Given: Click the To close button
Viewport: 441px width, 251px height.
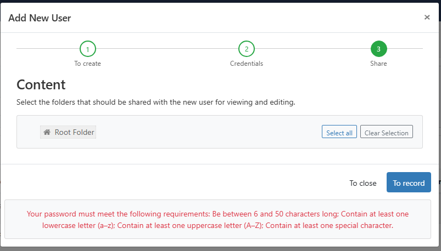Looking at the screenshot, I should coord(363,183).
